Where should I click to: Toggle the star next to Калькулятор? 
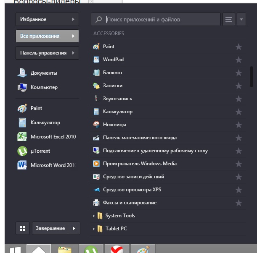[x=238, y=112]
